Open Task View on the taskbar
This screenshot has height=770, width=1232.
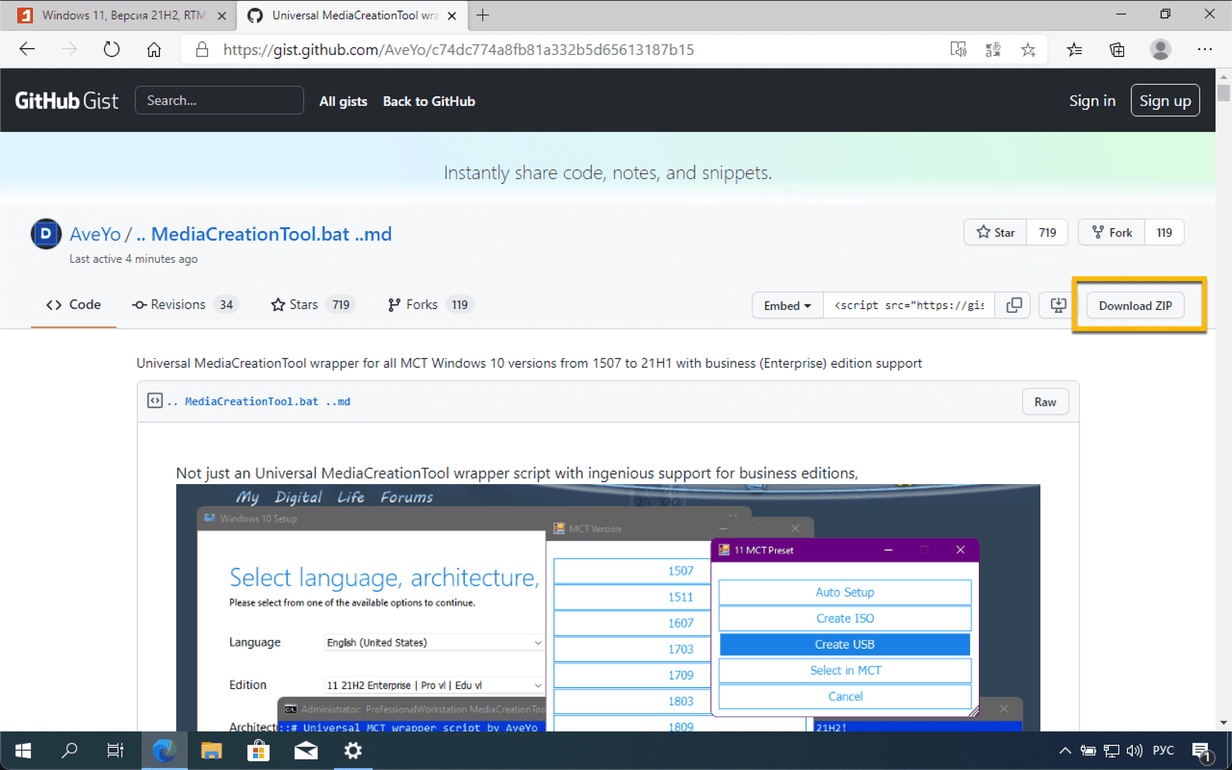(x=115, y=751)
